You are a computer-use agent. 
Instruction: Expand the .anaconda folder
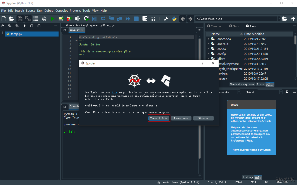[x=208, y=39]
